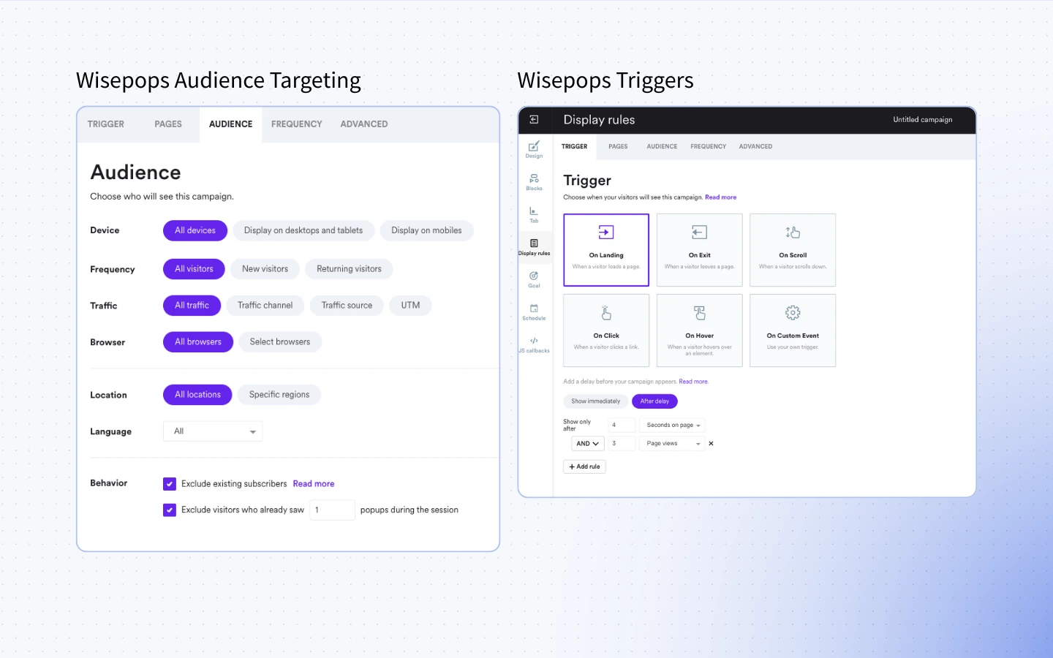Open the Blocks sidebar icon
Image resolution: width=1053 pixels, height=658 pixels.
[x=534, y=182]
